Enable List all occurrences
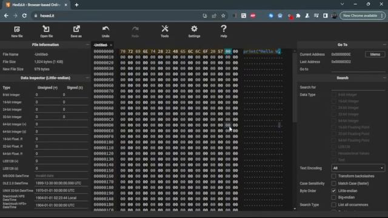The height and width of the screenshot is (218, 388). pos(334,205)
